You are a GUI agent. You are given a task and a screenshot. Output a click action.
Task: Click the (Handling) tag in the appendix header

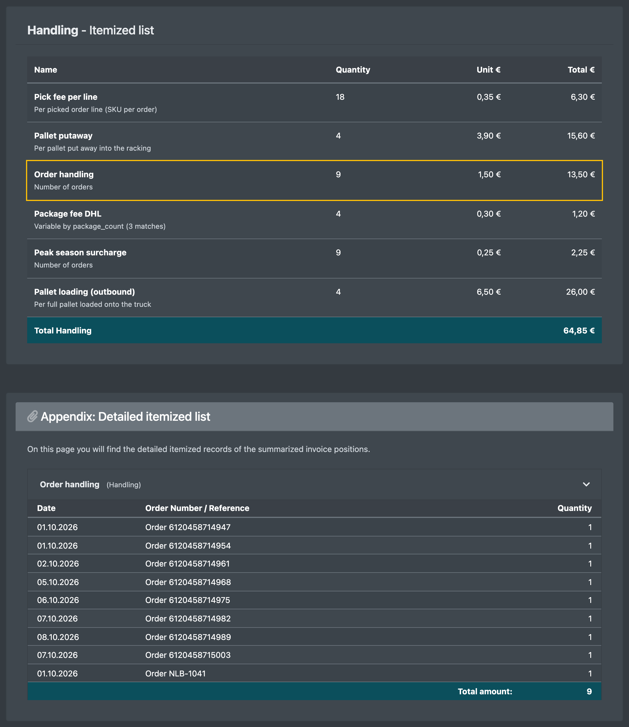123,485
